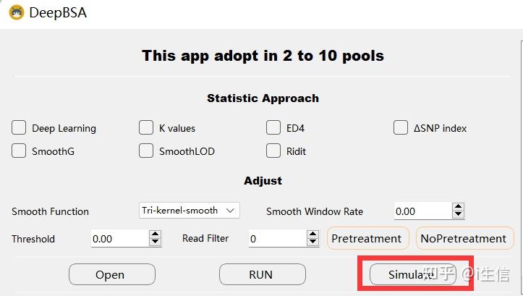Click the Threshold input field
This screenshot has height=296, width=523.
[x=119, y=239]
